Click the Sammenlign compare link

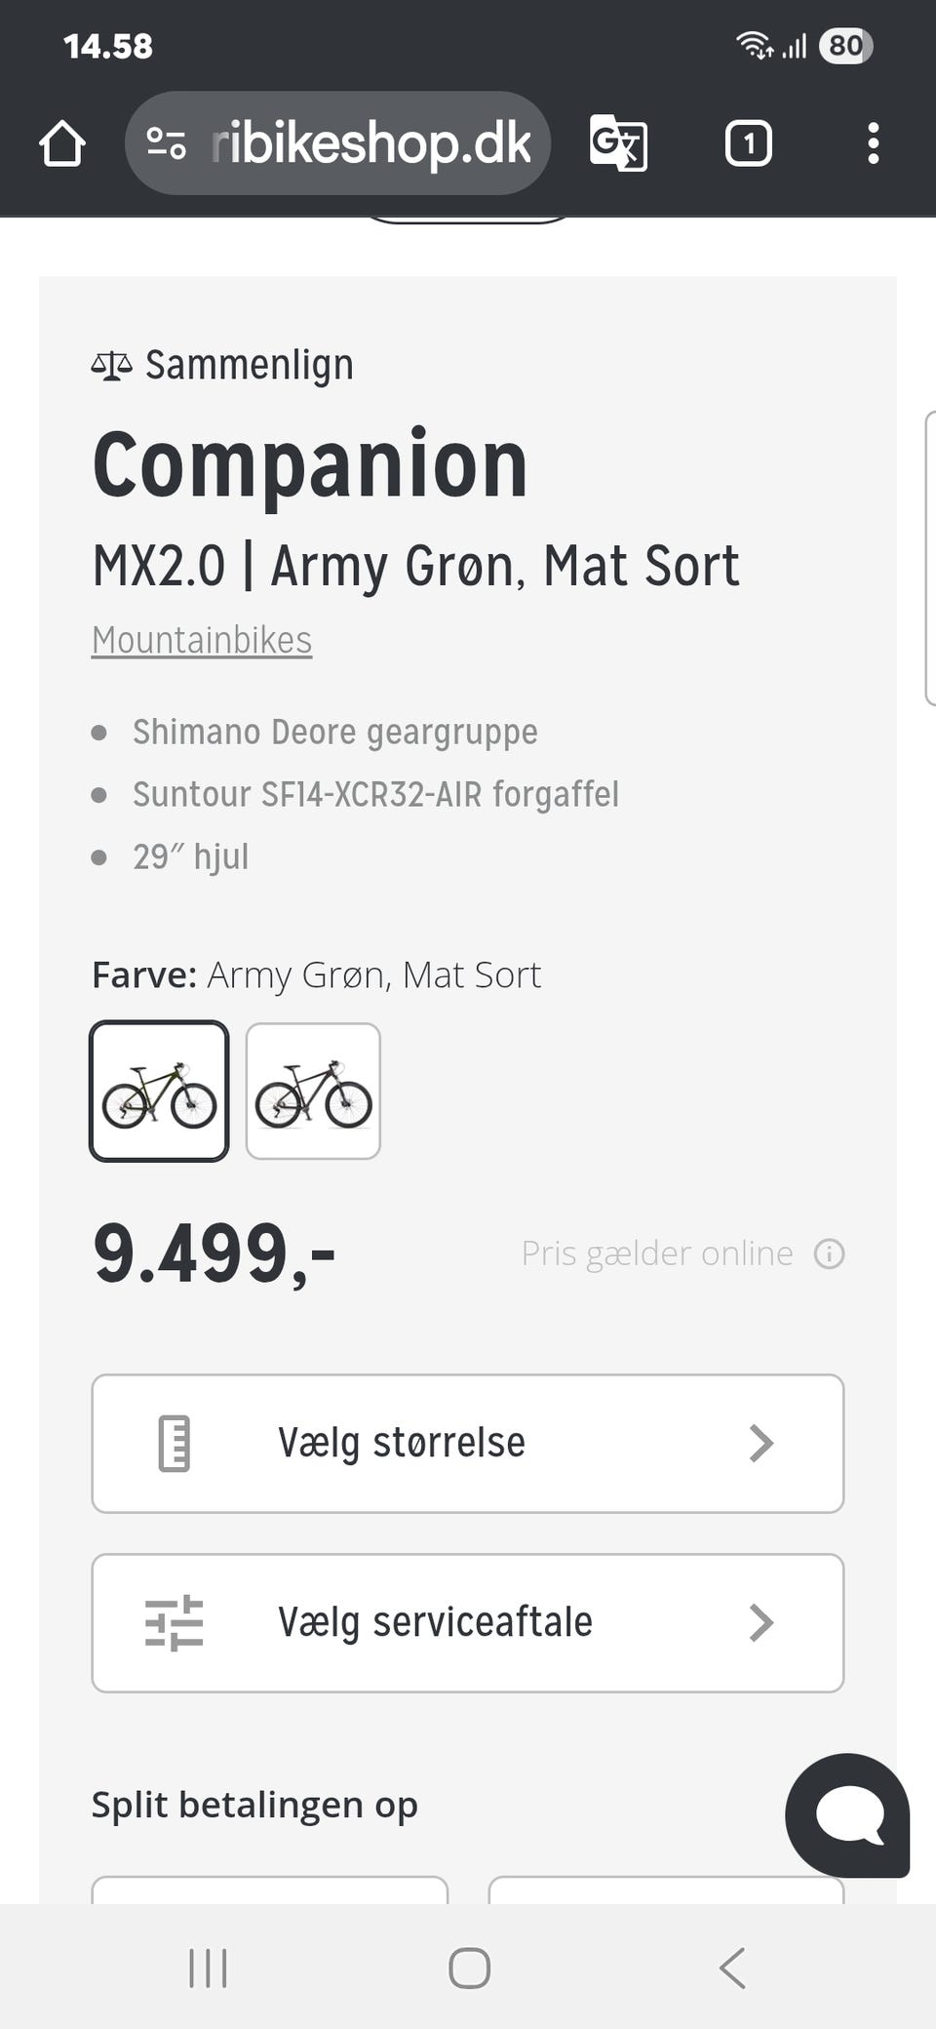[x=249, y=366]
